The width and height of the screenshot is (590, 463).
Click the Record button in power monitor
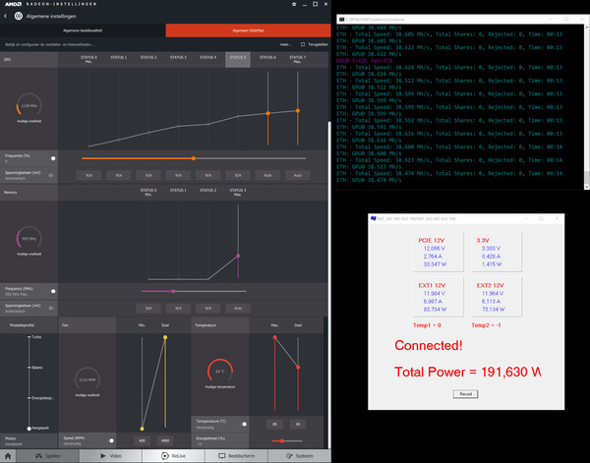pos(465,394)
